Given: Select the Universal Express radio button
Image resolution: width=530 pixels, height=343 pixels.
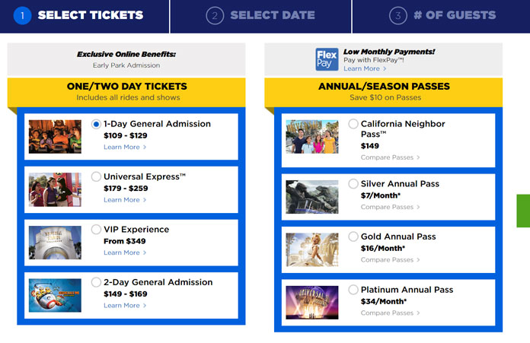Looking at the screenshot, I should pyautogui.click(x=96, y=176).
